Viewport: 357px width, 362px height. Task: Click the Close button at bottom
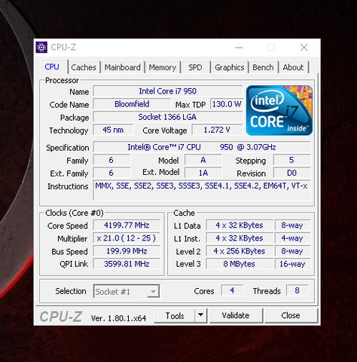(x=291, y=316)
